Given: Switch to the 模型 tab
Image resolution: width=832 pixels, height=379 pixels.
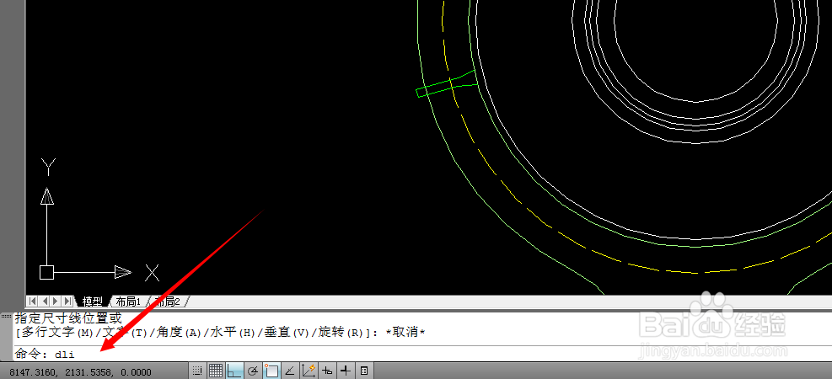Looking at the screenshot, I should [x=93, y=302].
